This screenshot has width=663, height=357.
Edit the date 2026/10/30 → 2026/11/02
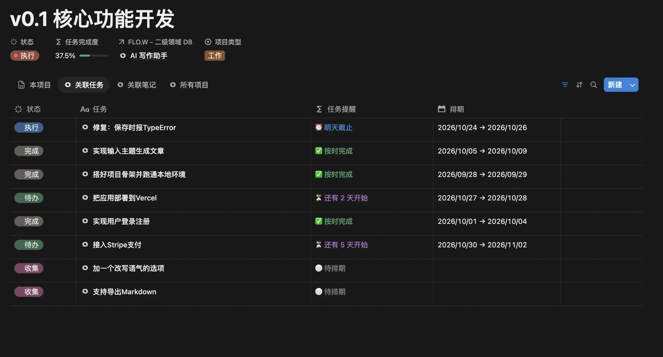(x=482, y=245)
